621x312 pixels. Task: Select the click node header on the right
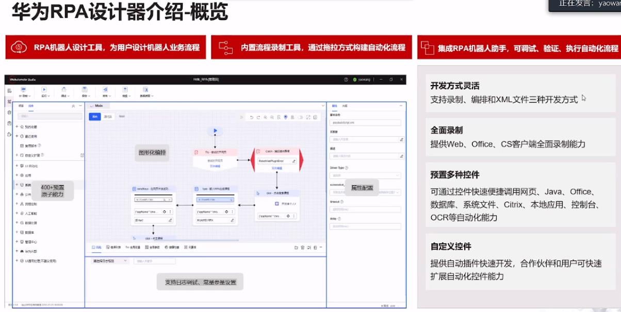pos(277,193)
